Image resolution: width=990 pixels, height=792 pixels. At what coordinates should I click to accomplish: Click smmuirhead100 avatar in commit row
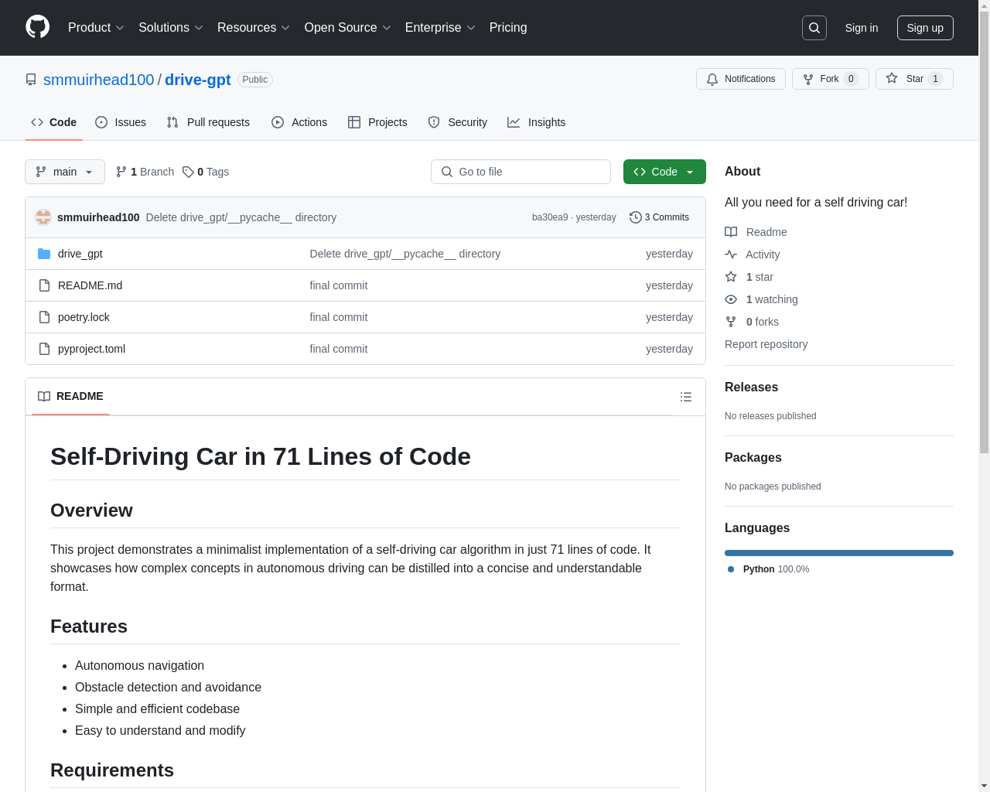pyautogui.click(x=43, y=217)
